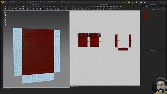Click the diamond mesh icon in 3D toolbar
The width and height of the screenshot is (167, 94).
pos(33,9)
